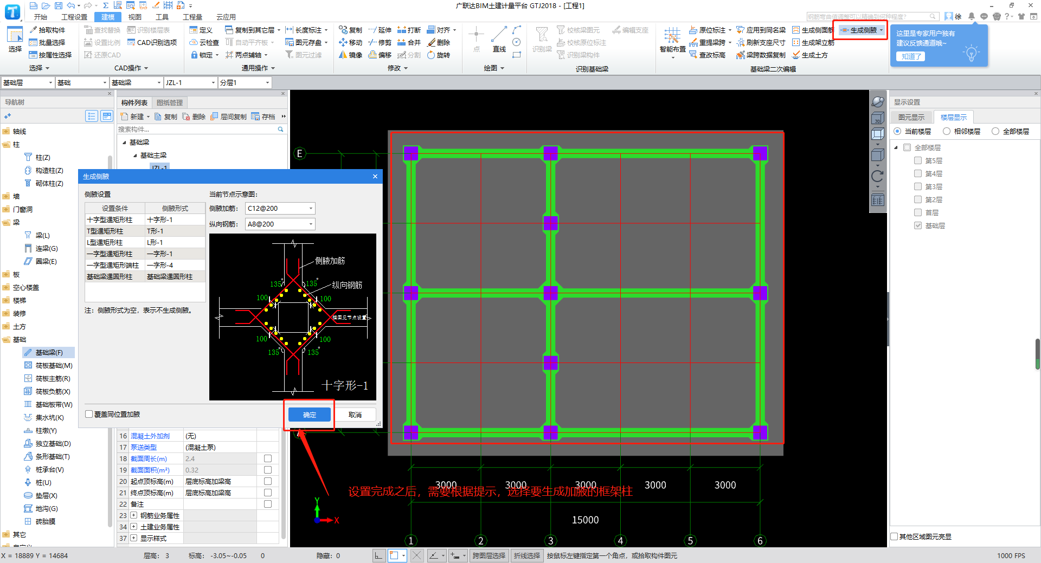Viewport: 1041px width, 563px height.
Task: Click 层间复制 in component list toolbar
Action: pos(228,117)
